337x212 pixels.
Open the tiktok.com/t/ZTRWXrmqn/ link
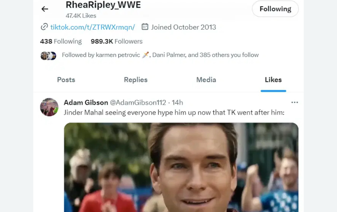pos(93,27)
